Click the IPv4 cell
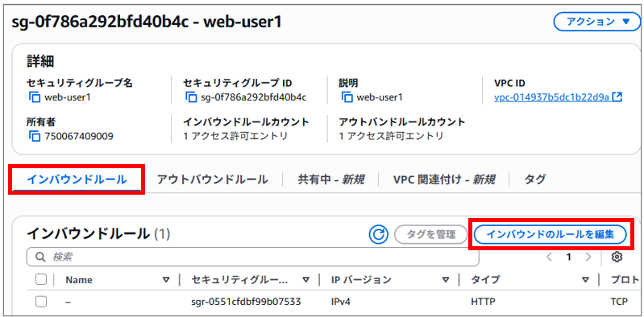This screenshot has height=317, width=644. point(341,303)
